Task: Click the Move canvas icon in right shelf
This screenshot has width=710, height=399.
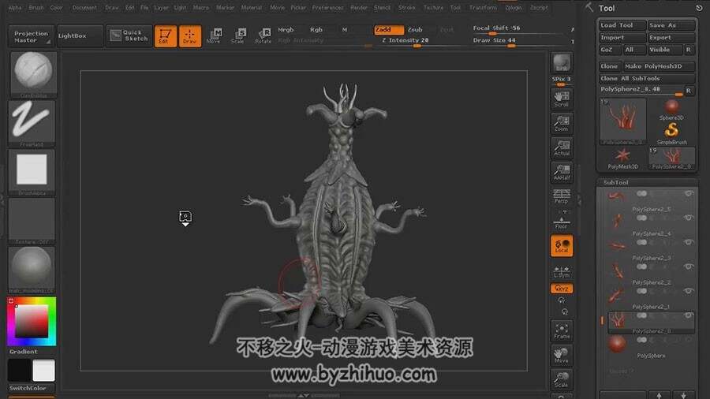Action: click(x=562, y=355)
